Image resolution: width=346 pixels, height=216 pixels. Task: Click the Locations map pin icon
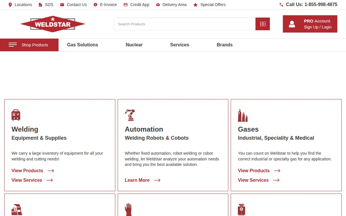pos(10,5)
